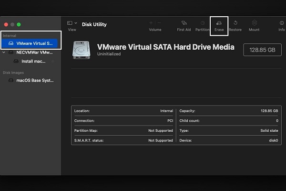Select NECVMWar VMw... disk in sidebar
Image resolution: width=286 pixels, height=191 pixels.
31,53
